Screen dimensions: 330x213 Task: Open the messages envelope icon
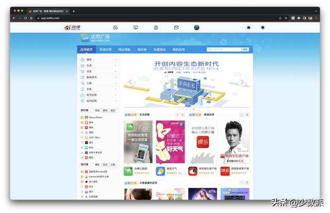[x=176, y=27]
